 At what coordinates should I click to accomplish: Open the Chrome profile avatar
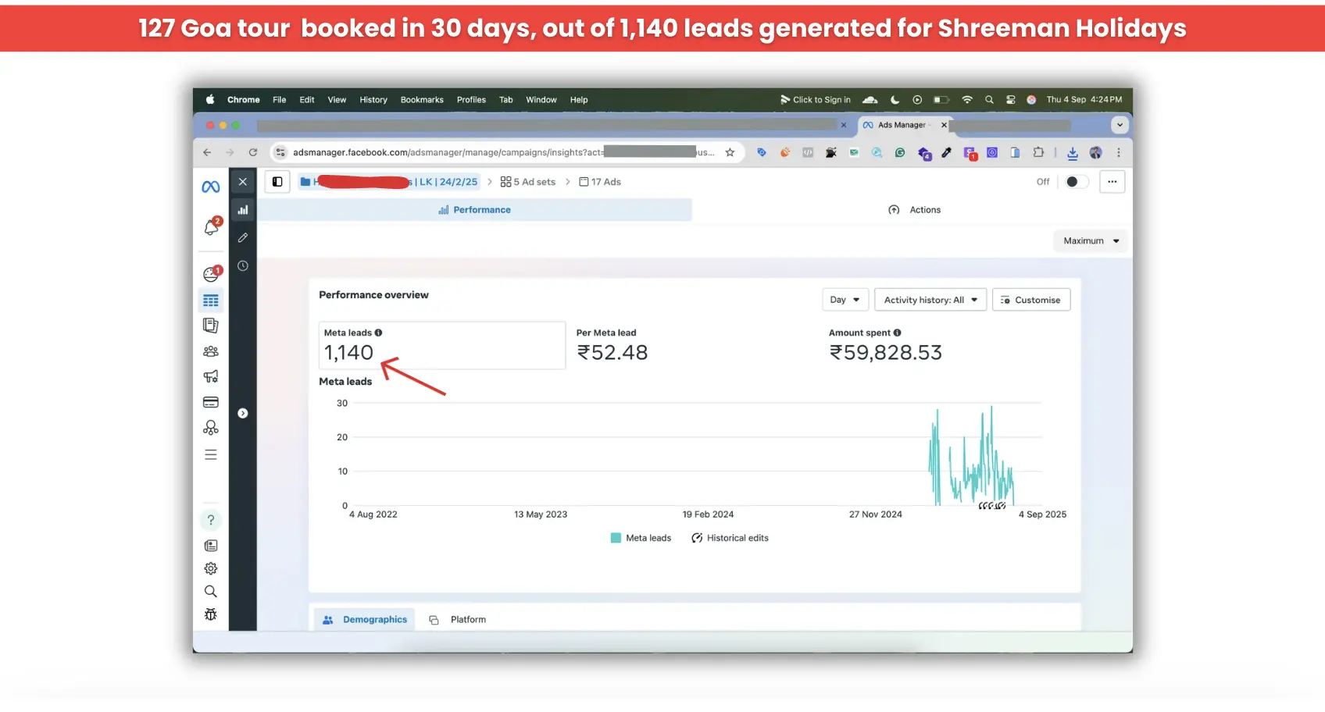pyautogui.click(x=1096, y=153)
